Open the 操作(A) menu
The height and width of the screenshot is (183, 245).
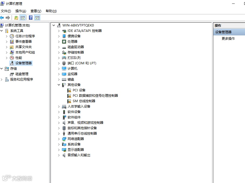click(x=21, y=11)
